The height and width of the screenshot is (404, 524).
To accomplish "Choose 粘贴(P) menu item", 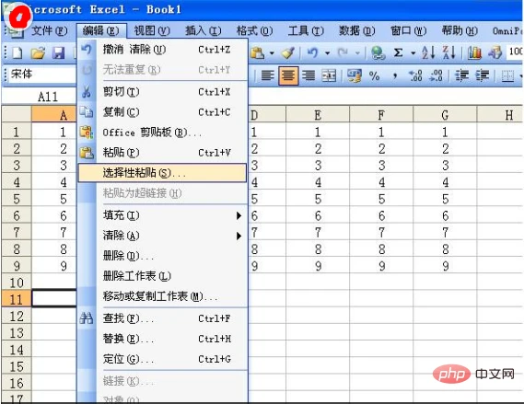I will point(163,153).
